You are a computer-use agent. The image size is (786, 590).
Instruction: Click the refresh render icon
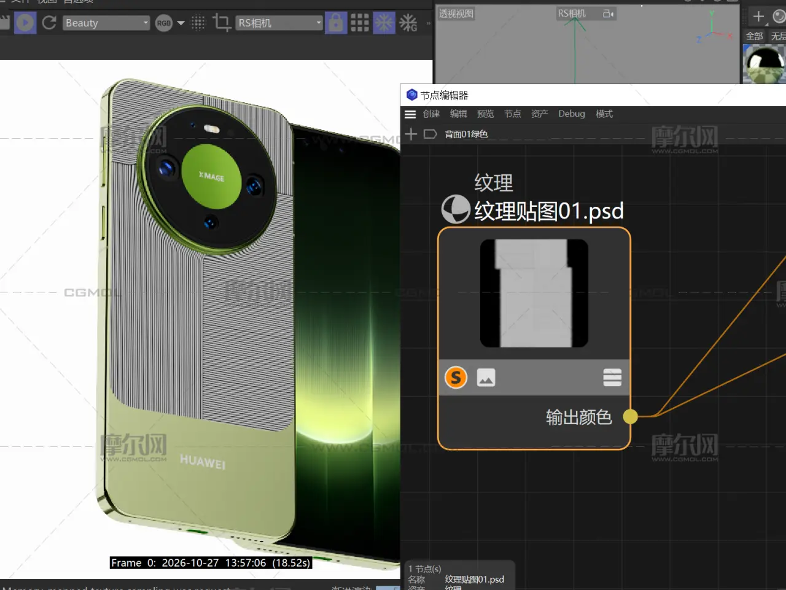(49, 23)
